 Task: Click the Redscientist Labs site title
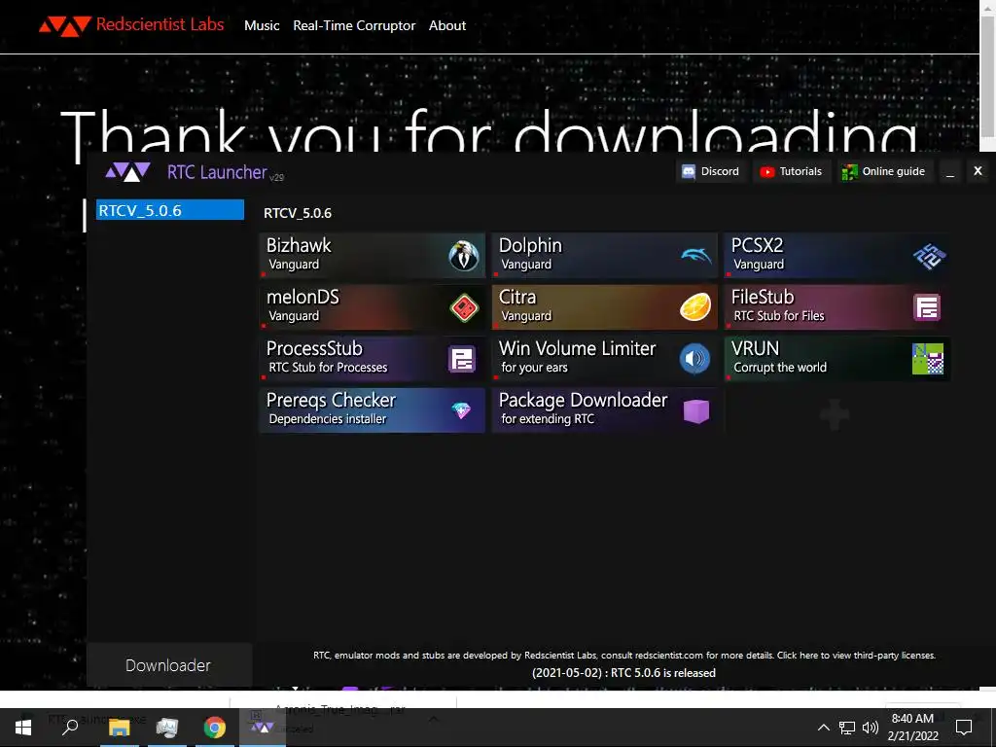coord(160,24)
